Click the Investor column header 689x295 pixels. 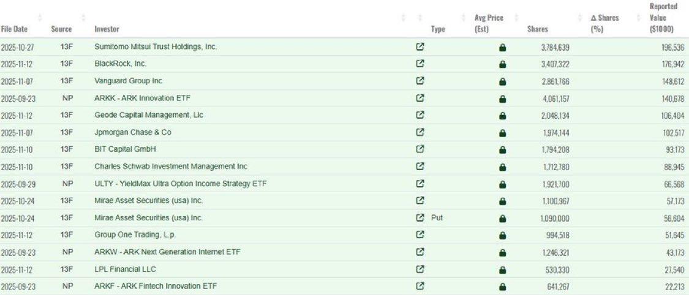(107, 29)
